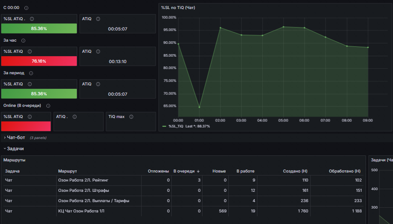
Task: Click red 76.16% SL bar
Action: tap(39, 61)
